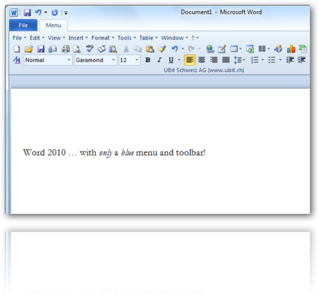This screenshot has height=297, width=319.
Task: Copy selection with the copy icon
Action: pyautogui.click(x=138, y=49)
